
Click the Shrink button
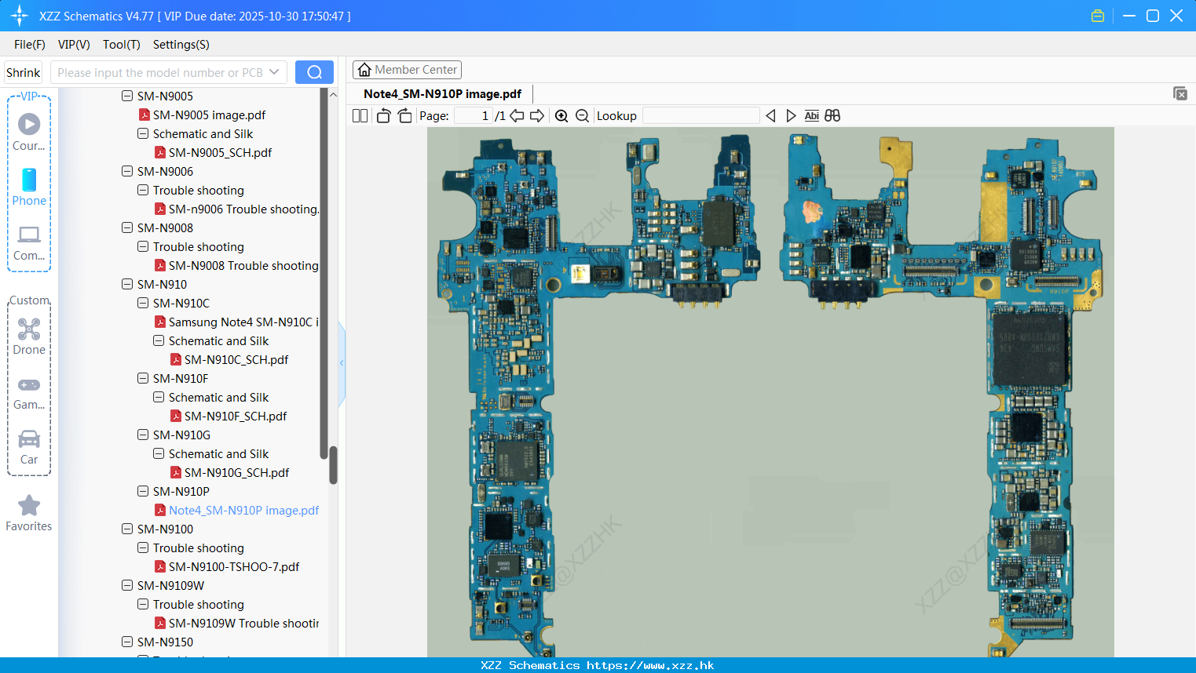23,71
